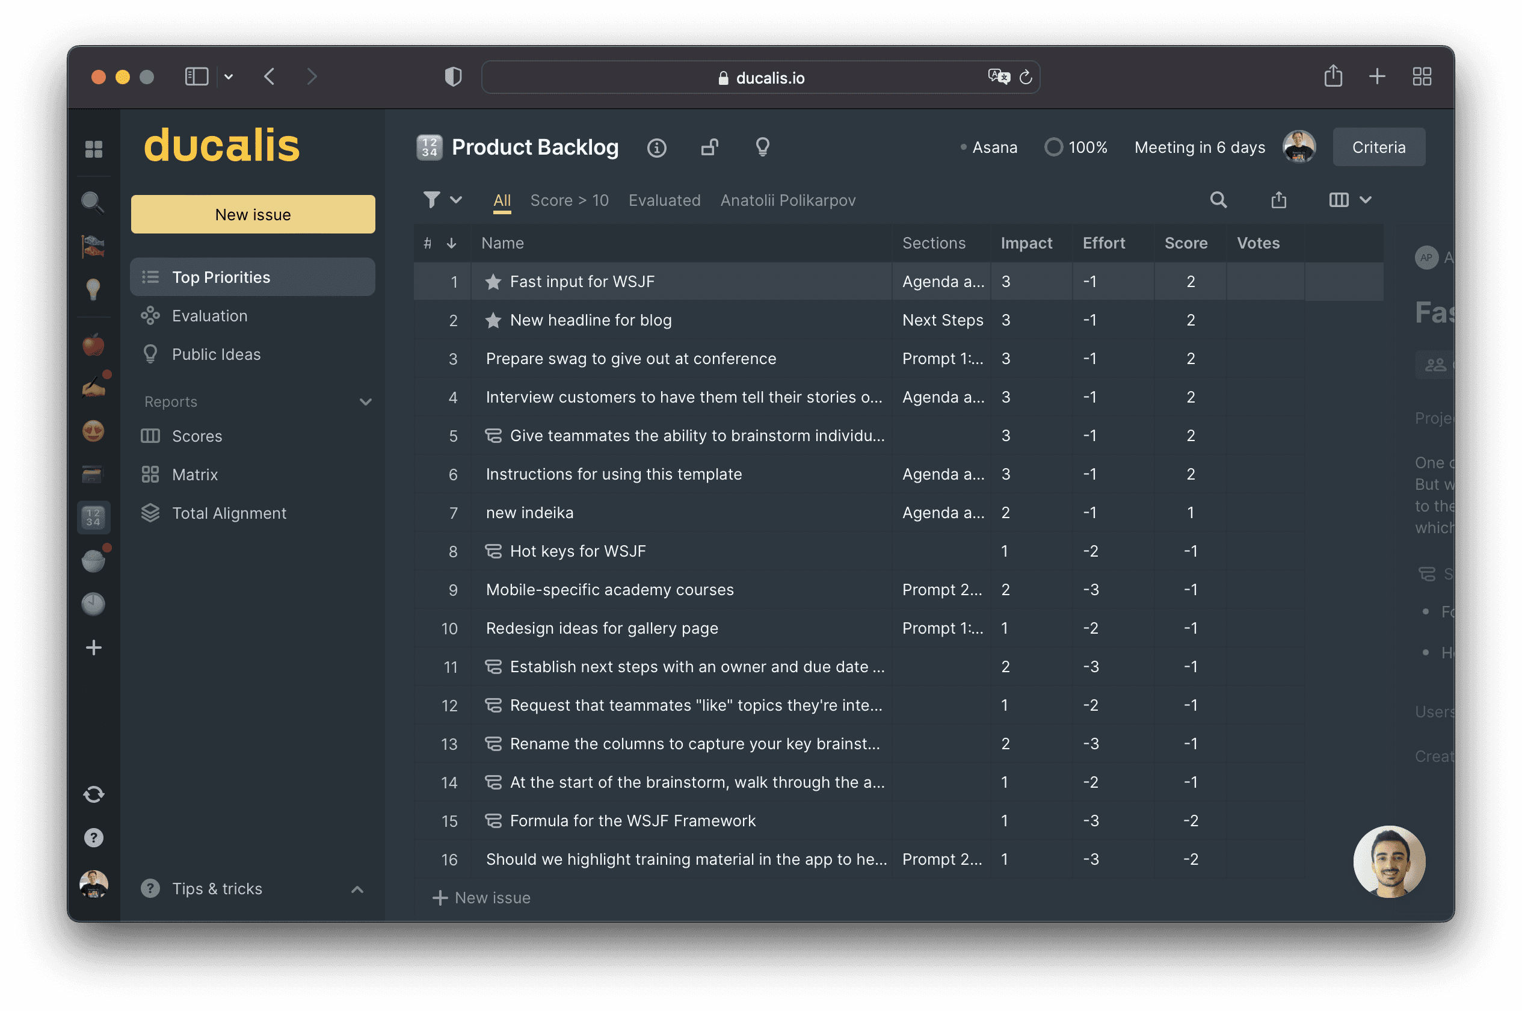The height and width of the screenshot is (1011, 1522).
Task: Click the sync refresh icon in left rail
Action: [x=93, y=794]
